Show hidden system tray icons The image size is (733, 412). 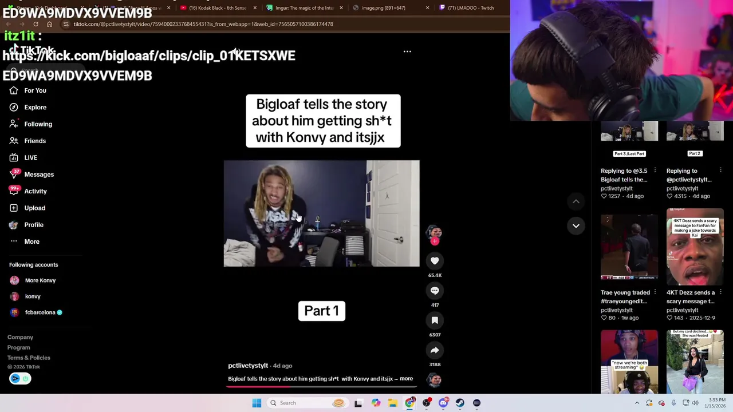[x=637, y=403]
